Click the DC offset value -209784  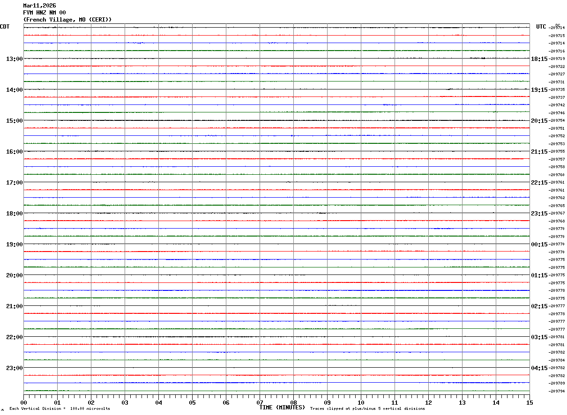557,360
